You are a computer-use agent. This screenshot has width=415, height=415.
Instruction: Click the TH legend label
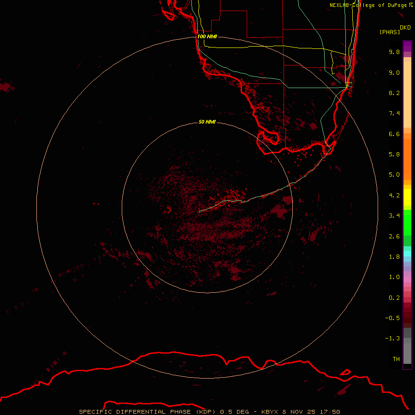tap(396, 359)
